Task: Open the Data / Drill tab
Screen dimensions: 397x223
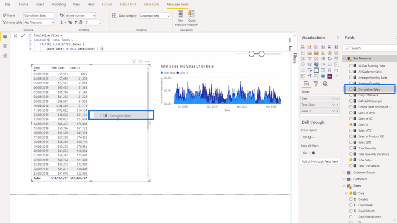Action: pyautogui.click(x=128, y=4)
